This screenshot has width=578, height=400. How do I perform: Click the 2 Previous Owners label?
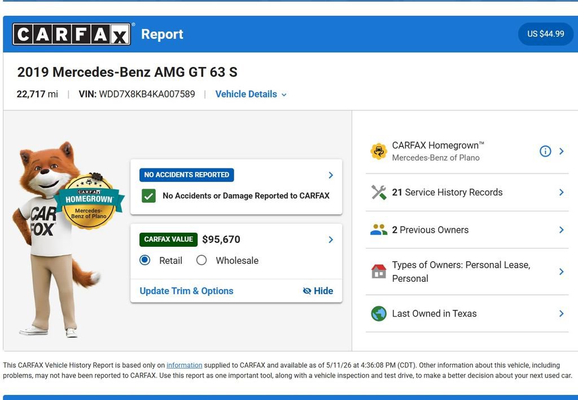pos(430,230)
